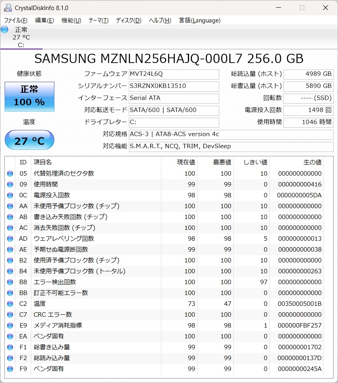Click status orb for 電源投入回数 row 0C
The image size is (338, 383).
click(x=10, y=195)
